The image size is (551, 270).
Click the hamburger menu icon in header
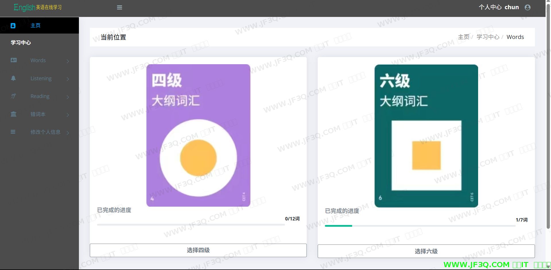pos(120,7)
